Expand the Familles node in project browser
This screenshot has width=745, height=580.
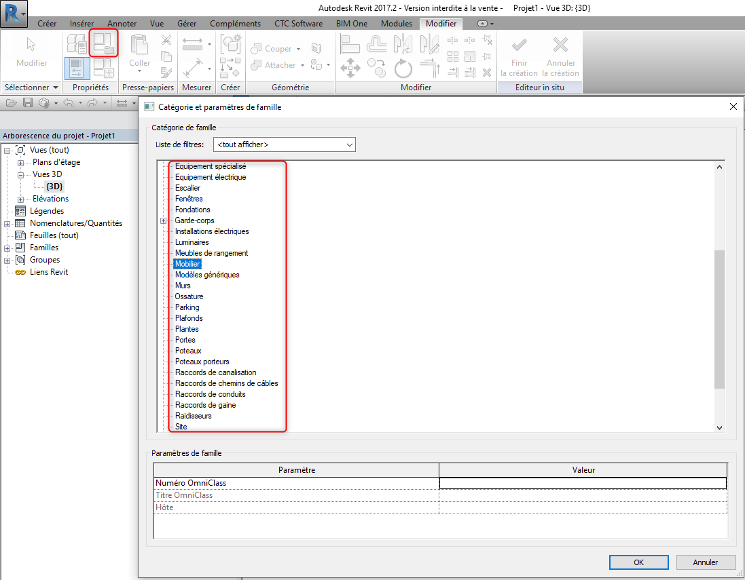point(7,248)
